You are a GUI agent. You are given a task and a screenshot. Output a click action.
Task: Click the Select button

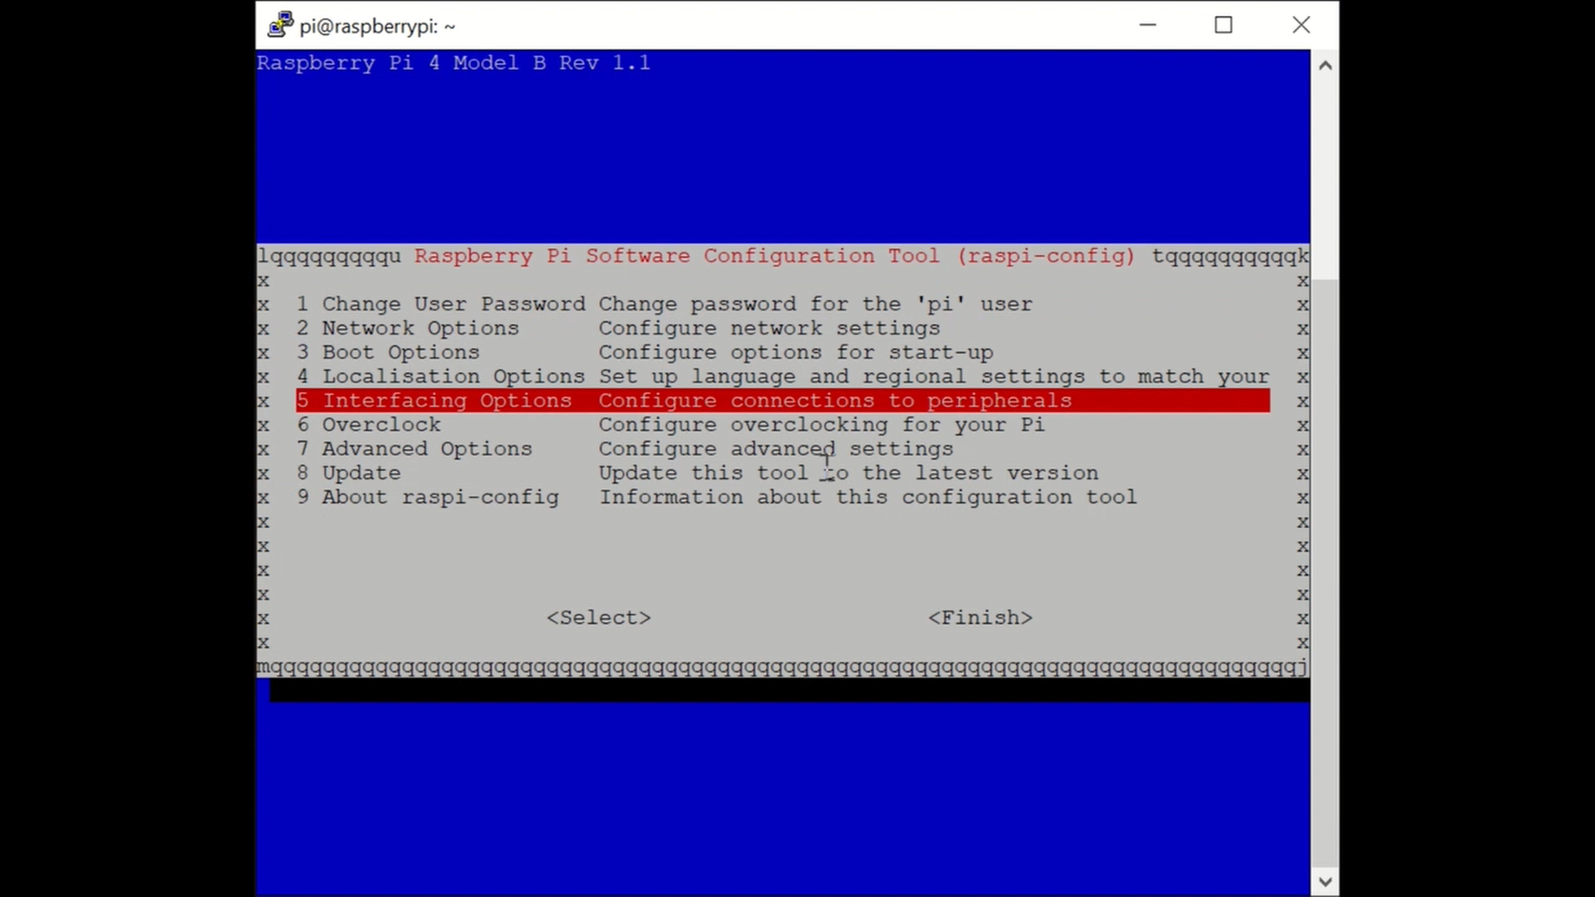point(599,616)
